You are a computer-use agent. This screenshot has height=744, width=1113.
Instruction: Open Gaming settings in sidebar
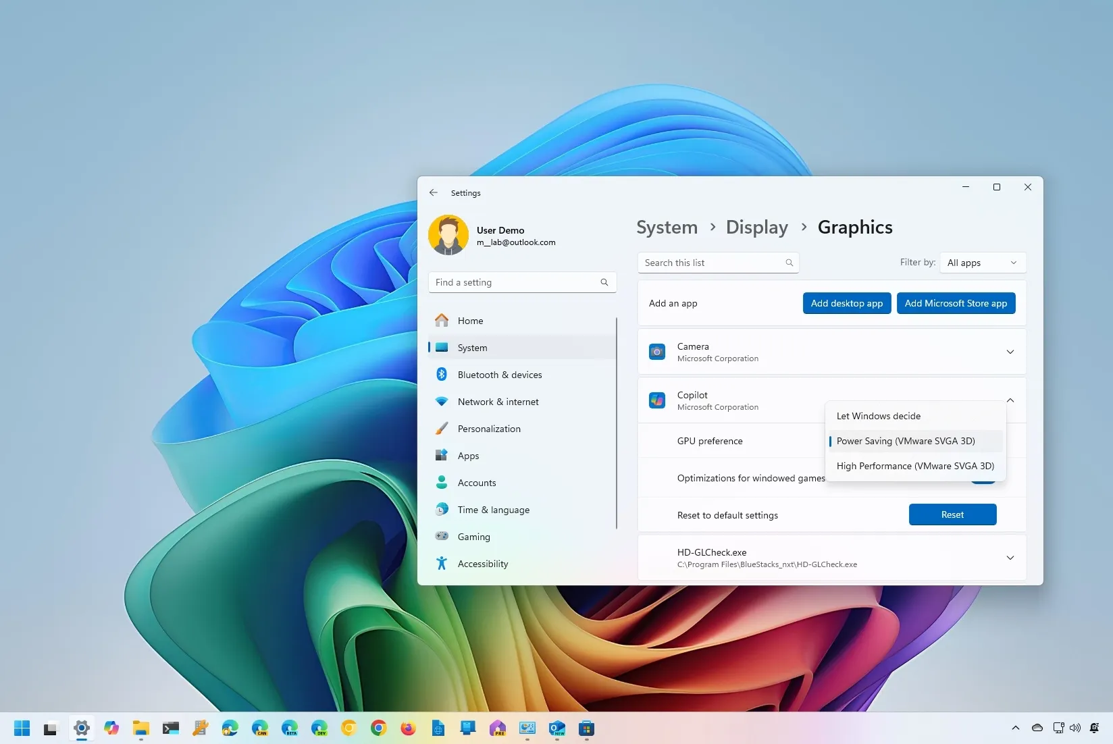click(x=473, y=537)
